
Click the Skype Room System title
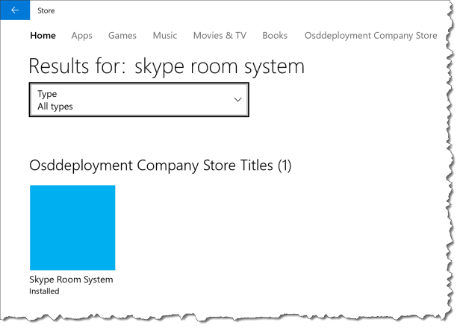pos(71,280)
